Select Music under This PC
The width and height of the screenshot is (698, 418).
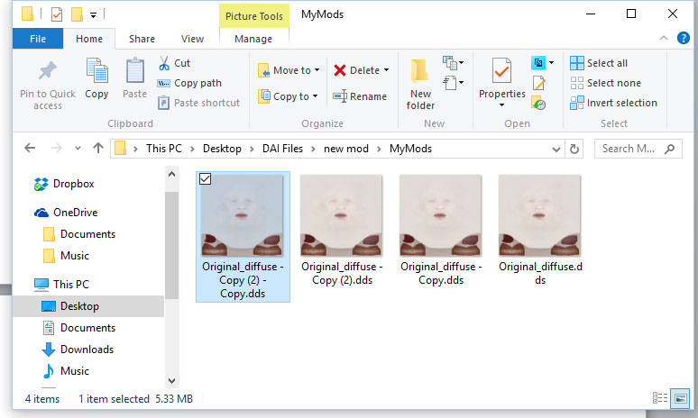[x=67, y=371]
